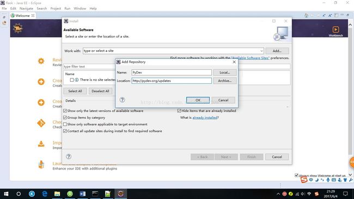The image size is (354, 199).
Task: Open the Windows Start menu
Action: [6, 194]
